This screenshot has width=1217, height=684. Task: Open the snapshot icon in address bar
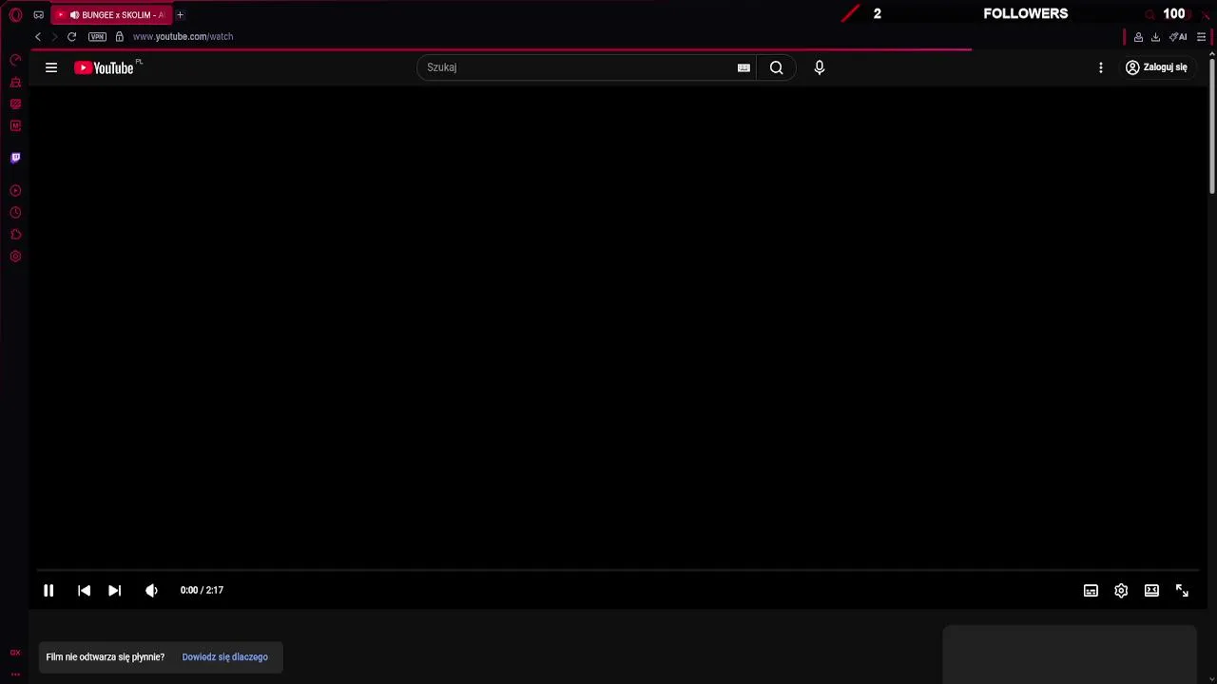point(1138,37)
